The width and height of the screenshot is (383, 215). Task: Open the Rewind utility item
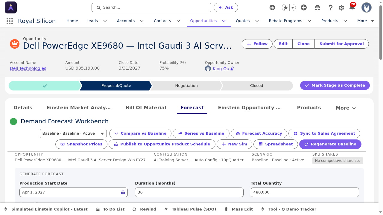[144, 209]
